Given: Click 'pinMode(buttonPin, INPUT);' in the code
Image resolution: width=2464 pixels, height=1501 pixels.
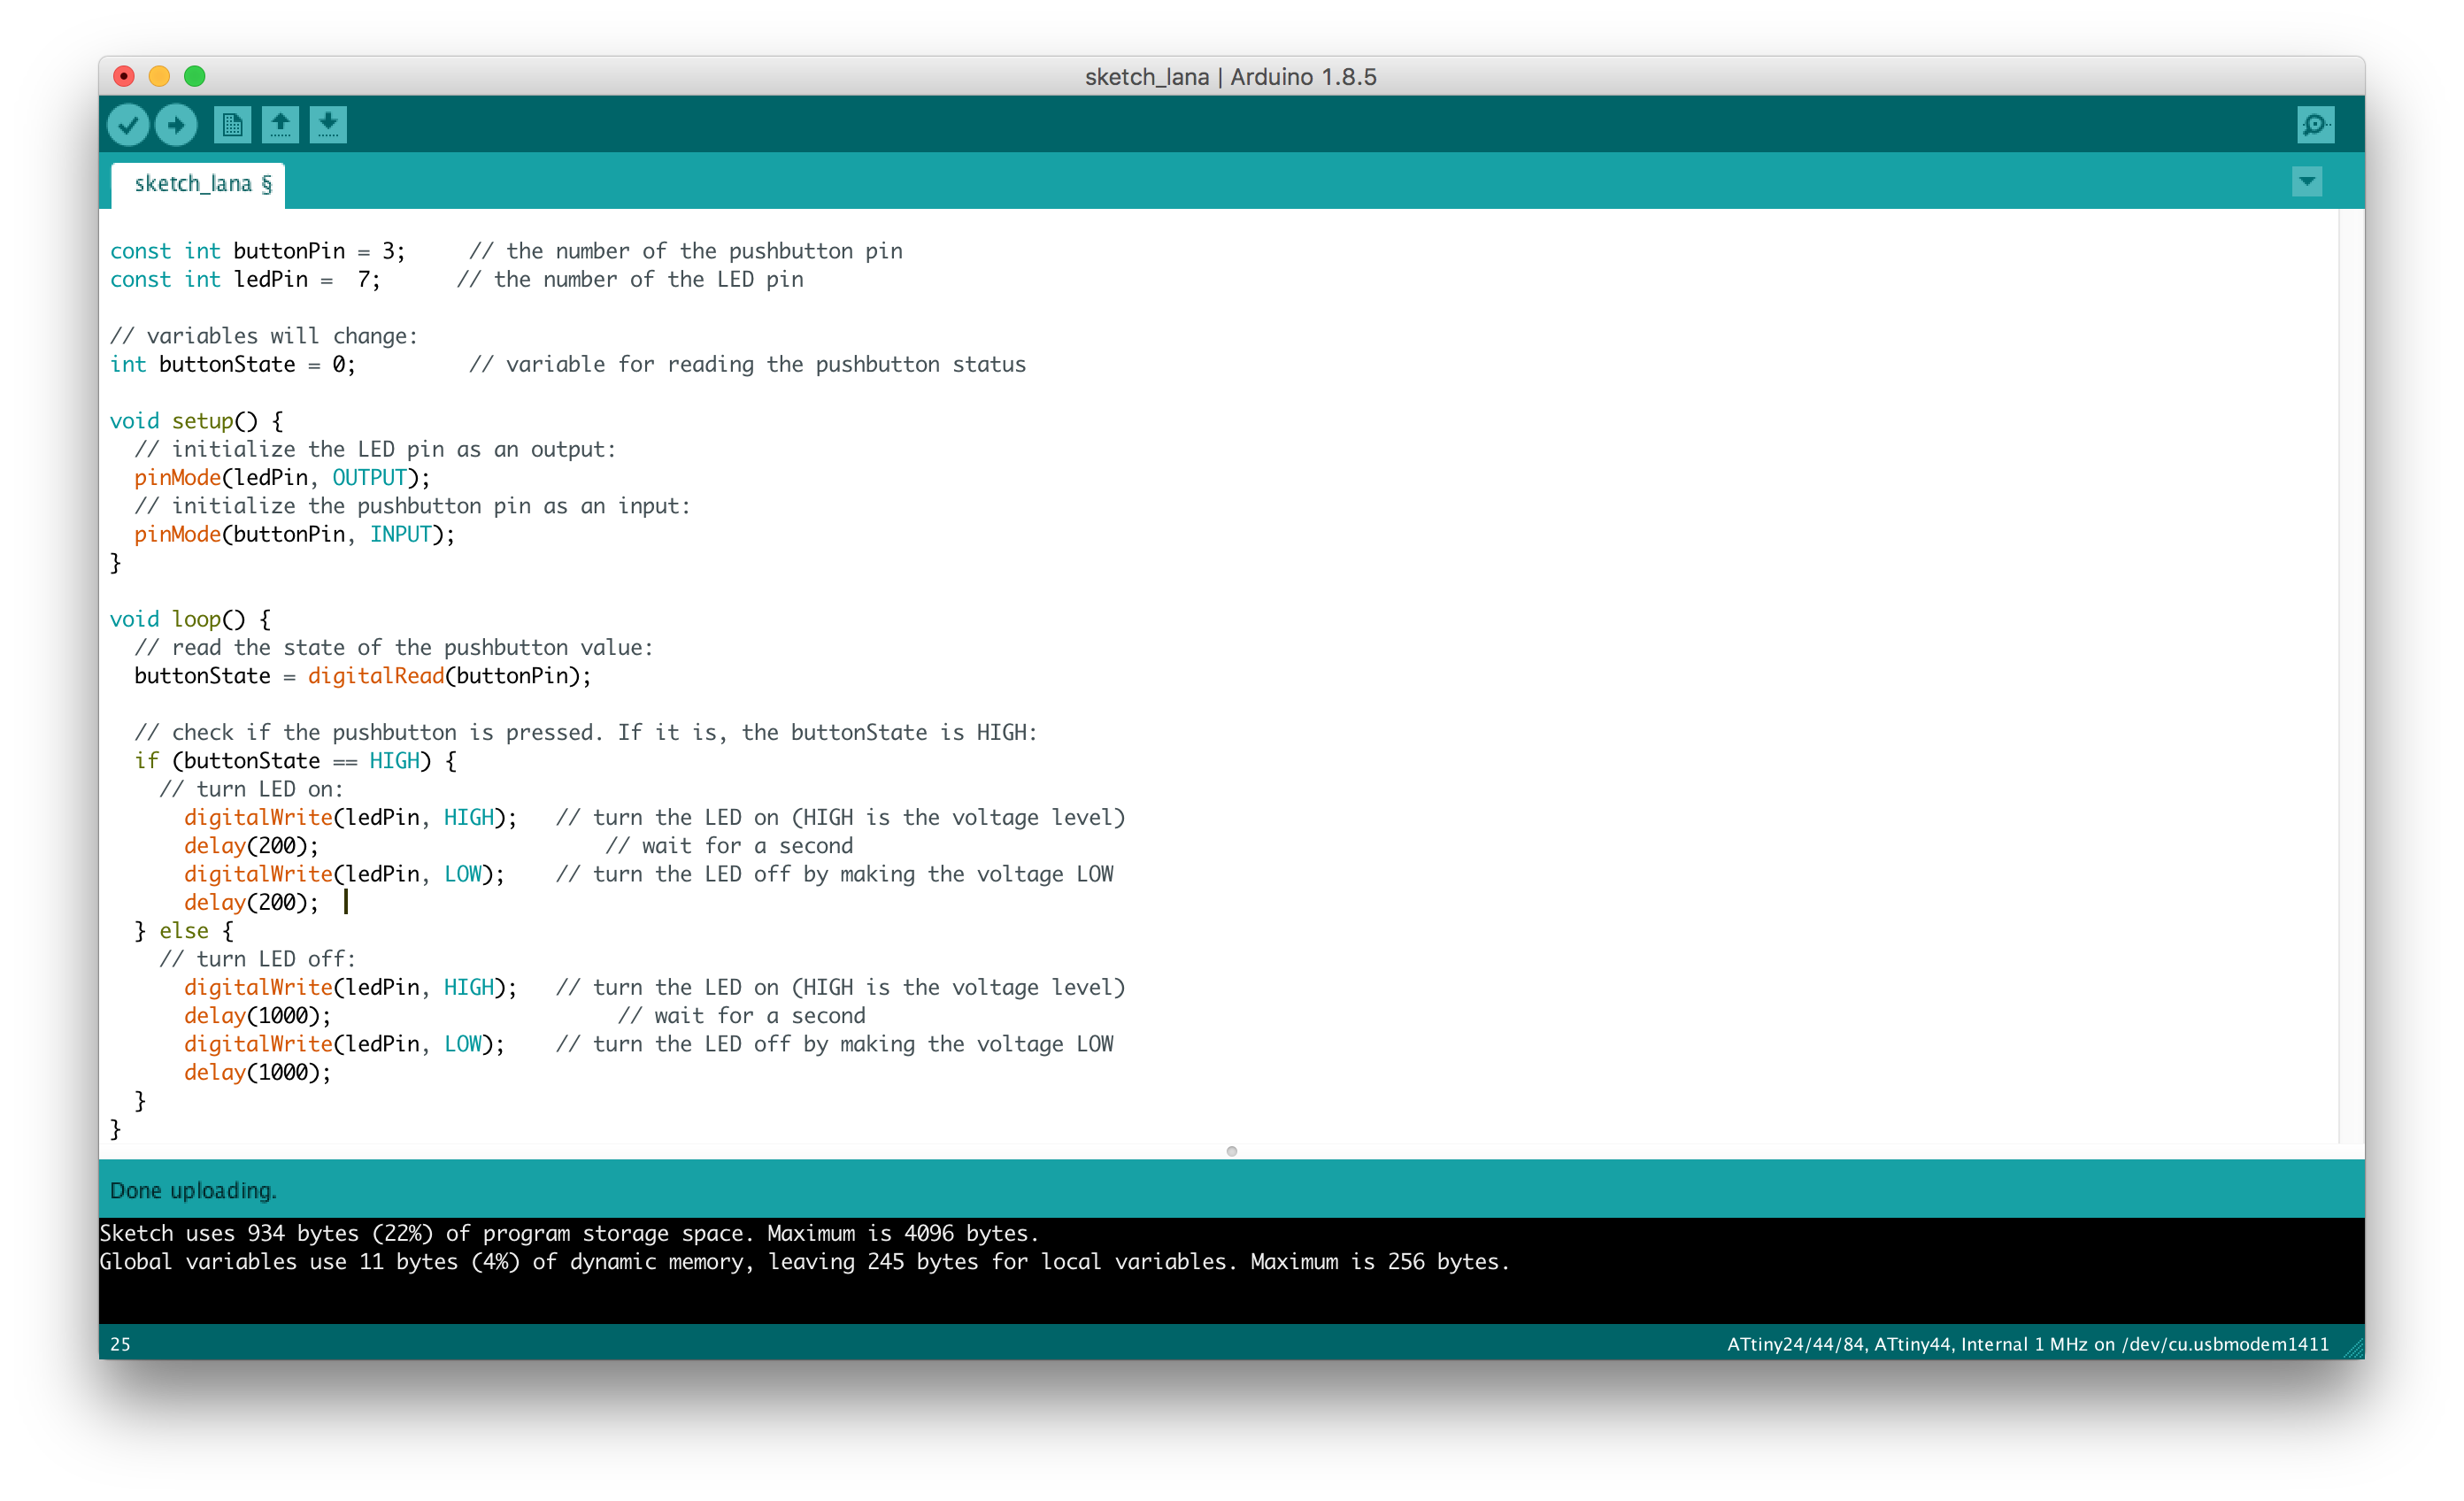Looking at the screenshot, I should click(294, 534).
